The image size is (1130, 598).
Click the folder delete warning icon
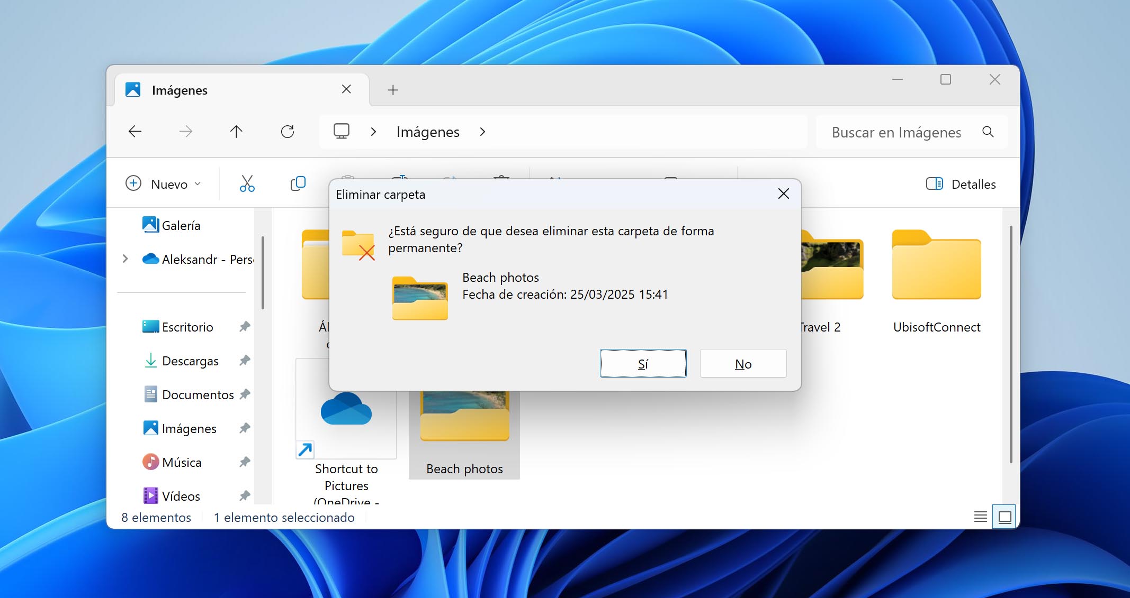coord(358,245)
